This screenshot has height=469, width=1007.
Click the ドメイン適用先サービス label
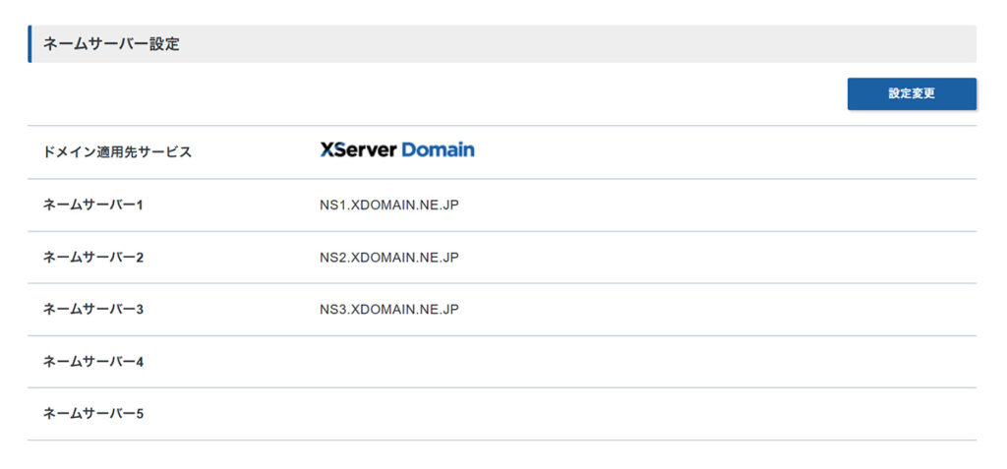(117, 152)
